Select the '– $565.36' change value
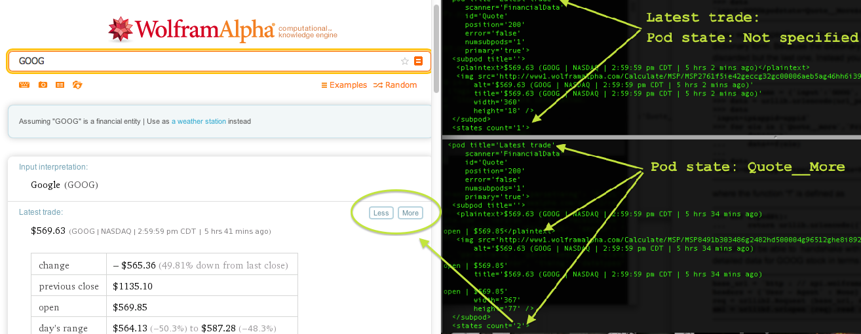 point(134,265)
